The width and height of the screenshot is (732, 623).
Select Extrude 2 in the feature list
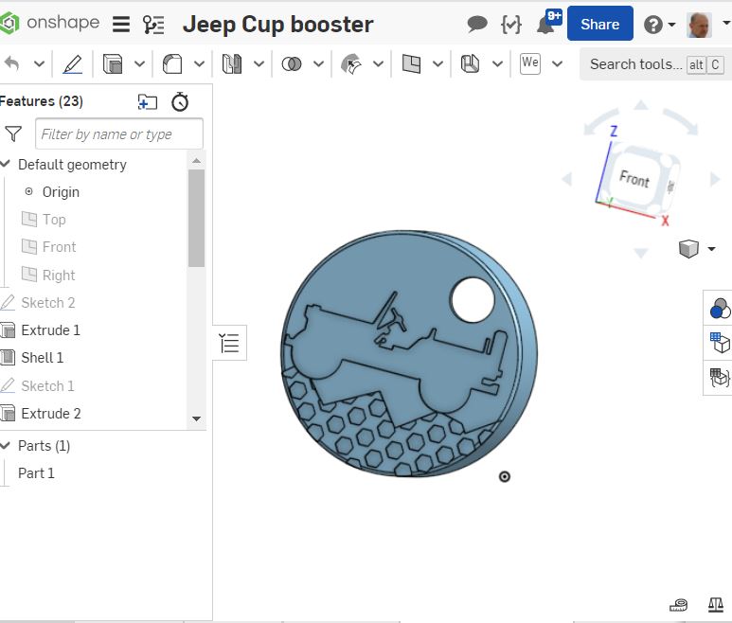coord(51,414)
